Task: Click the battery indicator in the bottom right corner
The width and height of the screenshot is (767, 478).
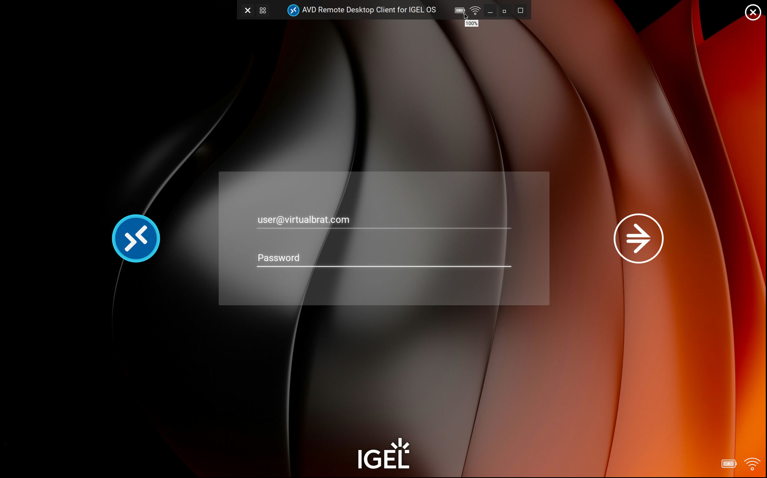Action: [x=728, y=464]
